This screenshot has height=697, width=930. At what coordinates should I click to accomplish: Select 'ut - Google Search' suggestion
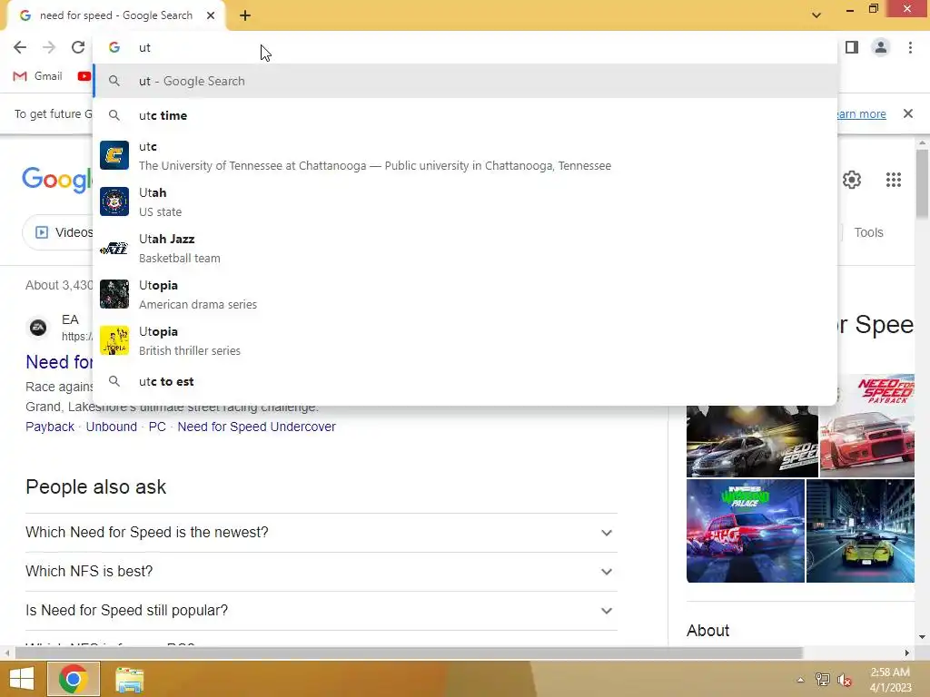pos(466,81)
